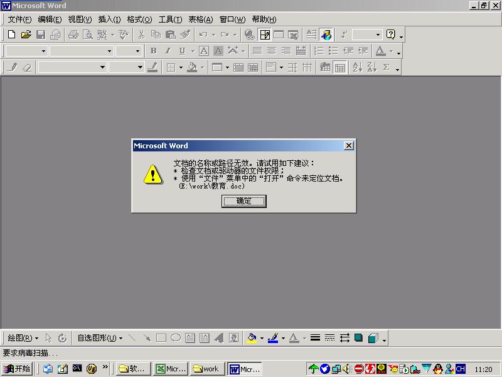Open the 工具(T) menu

[x=170, y=19]
